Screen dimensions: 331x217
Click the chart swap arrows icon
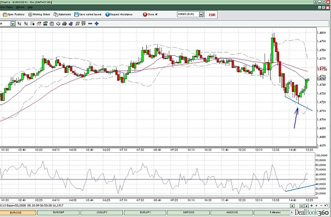pos(77,23)
